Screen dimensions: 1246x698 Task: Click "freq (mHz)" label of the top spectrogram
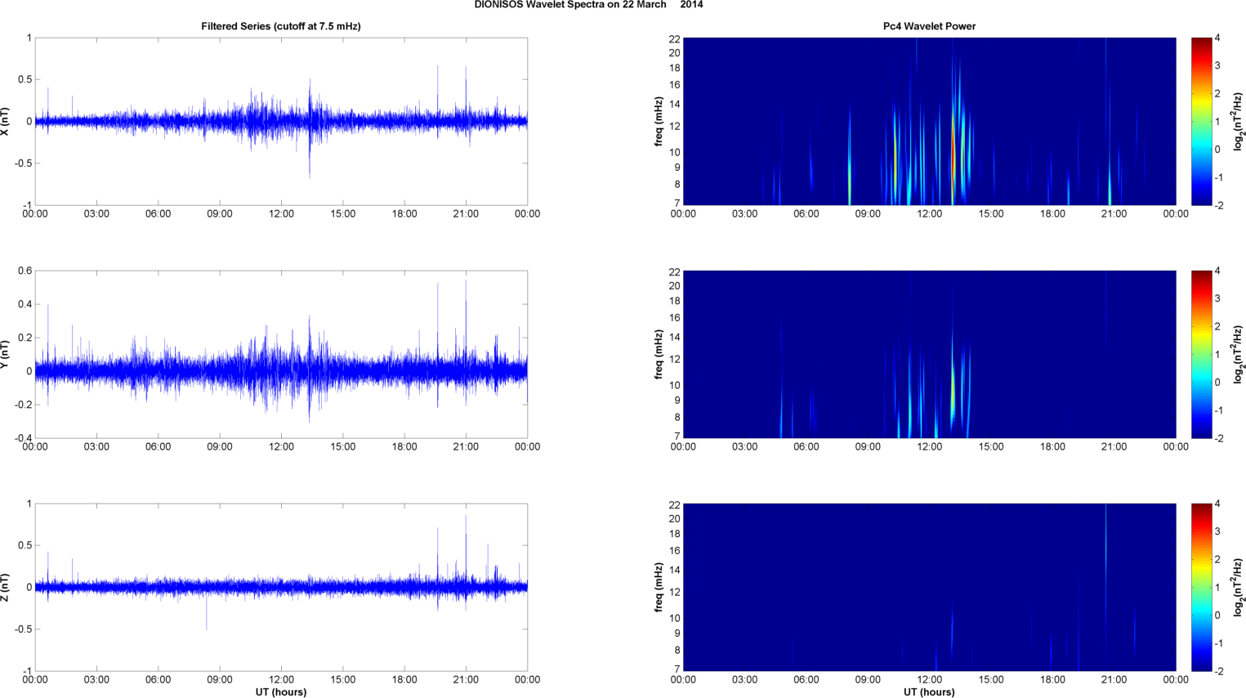pos(659,121)
